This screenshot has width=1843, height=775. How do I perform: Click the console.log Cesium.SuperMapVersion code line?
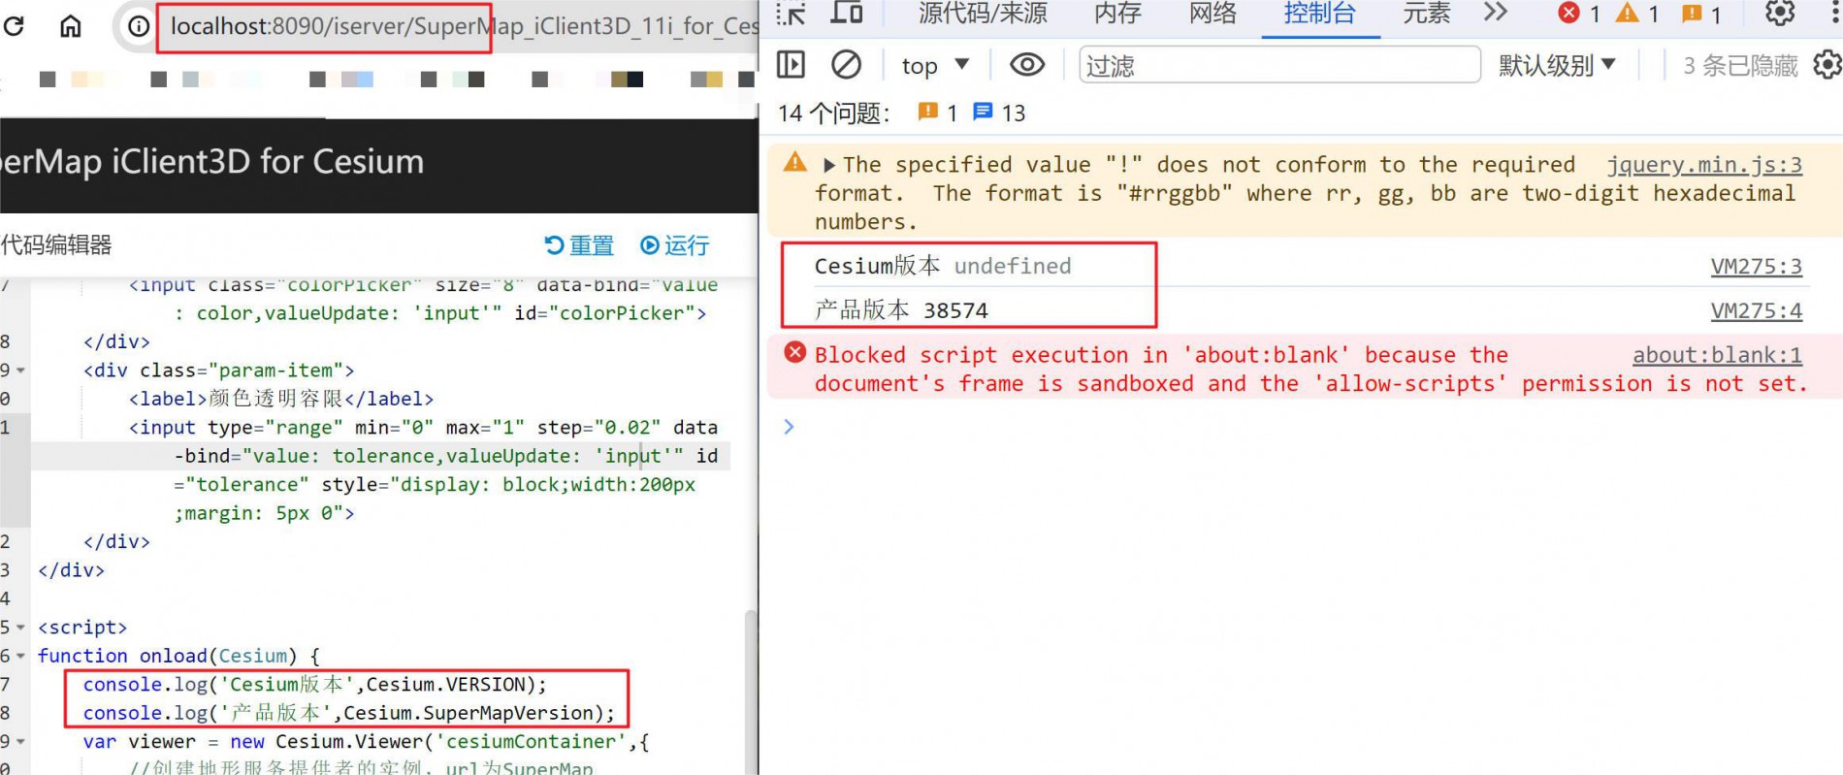[349, 713]
